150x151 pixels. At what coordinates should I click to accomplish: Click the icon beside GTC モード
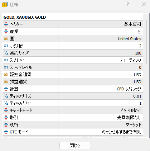(6, 132)
